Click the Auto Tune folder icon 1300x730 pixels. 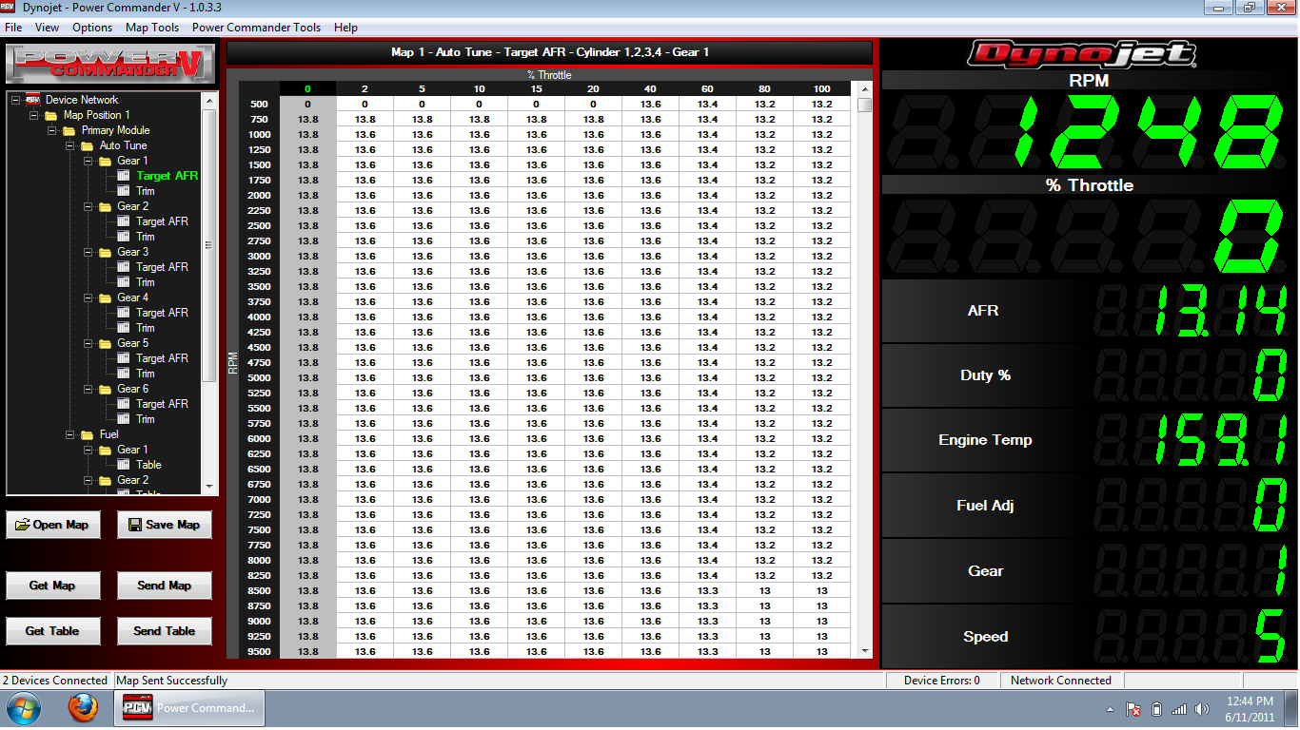87,145
